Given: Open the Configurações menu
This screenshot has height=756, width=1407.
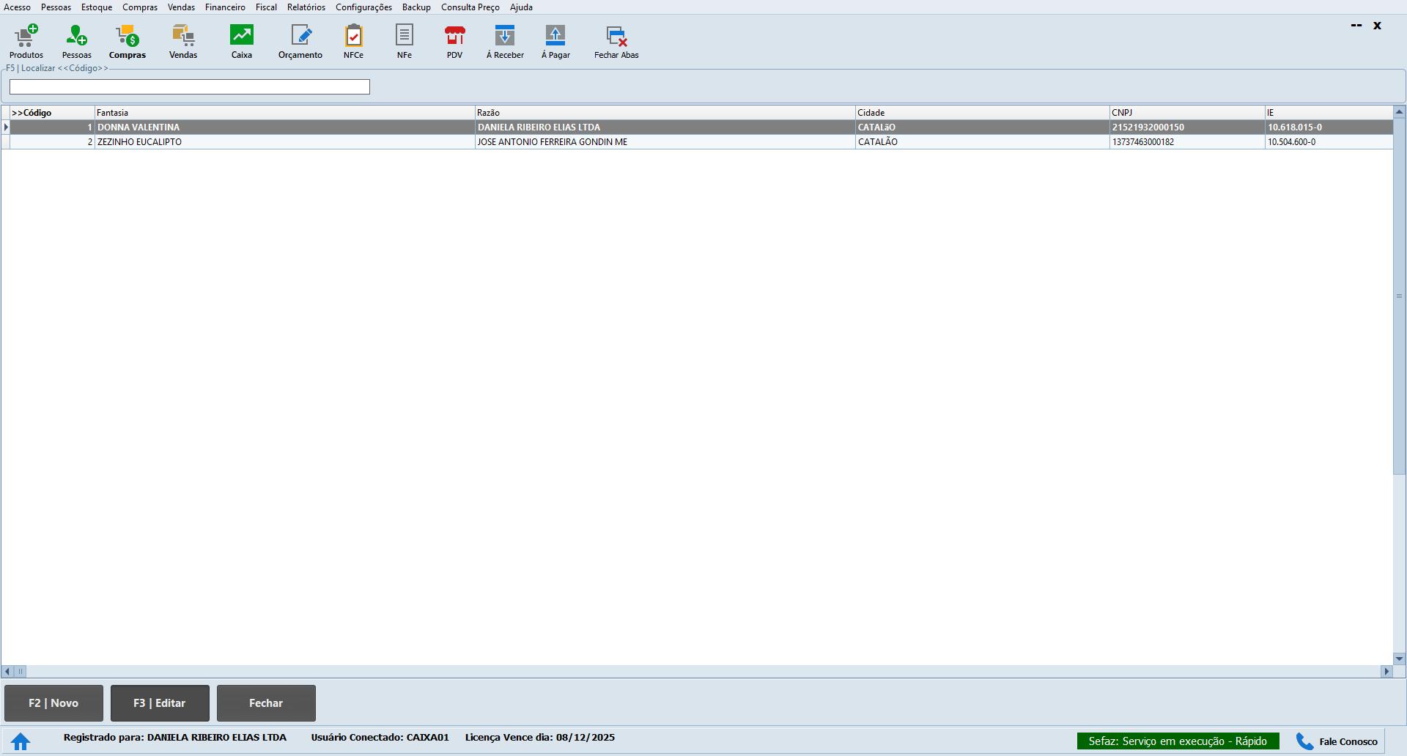Looking at the screenshot, I should click(x=363, y=7).
